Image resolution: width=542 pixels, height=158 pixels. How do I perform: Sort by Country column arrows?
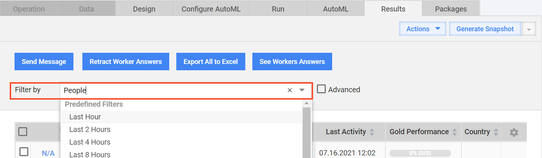(x=496, y=132)
